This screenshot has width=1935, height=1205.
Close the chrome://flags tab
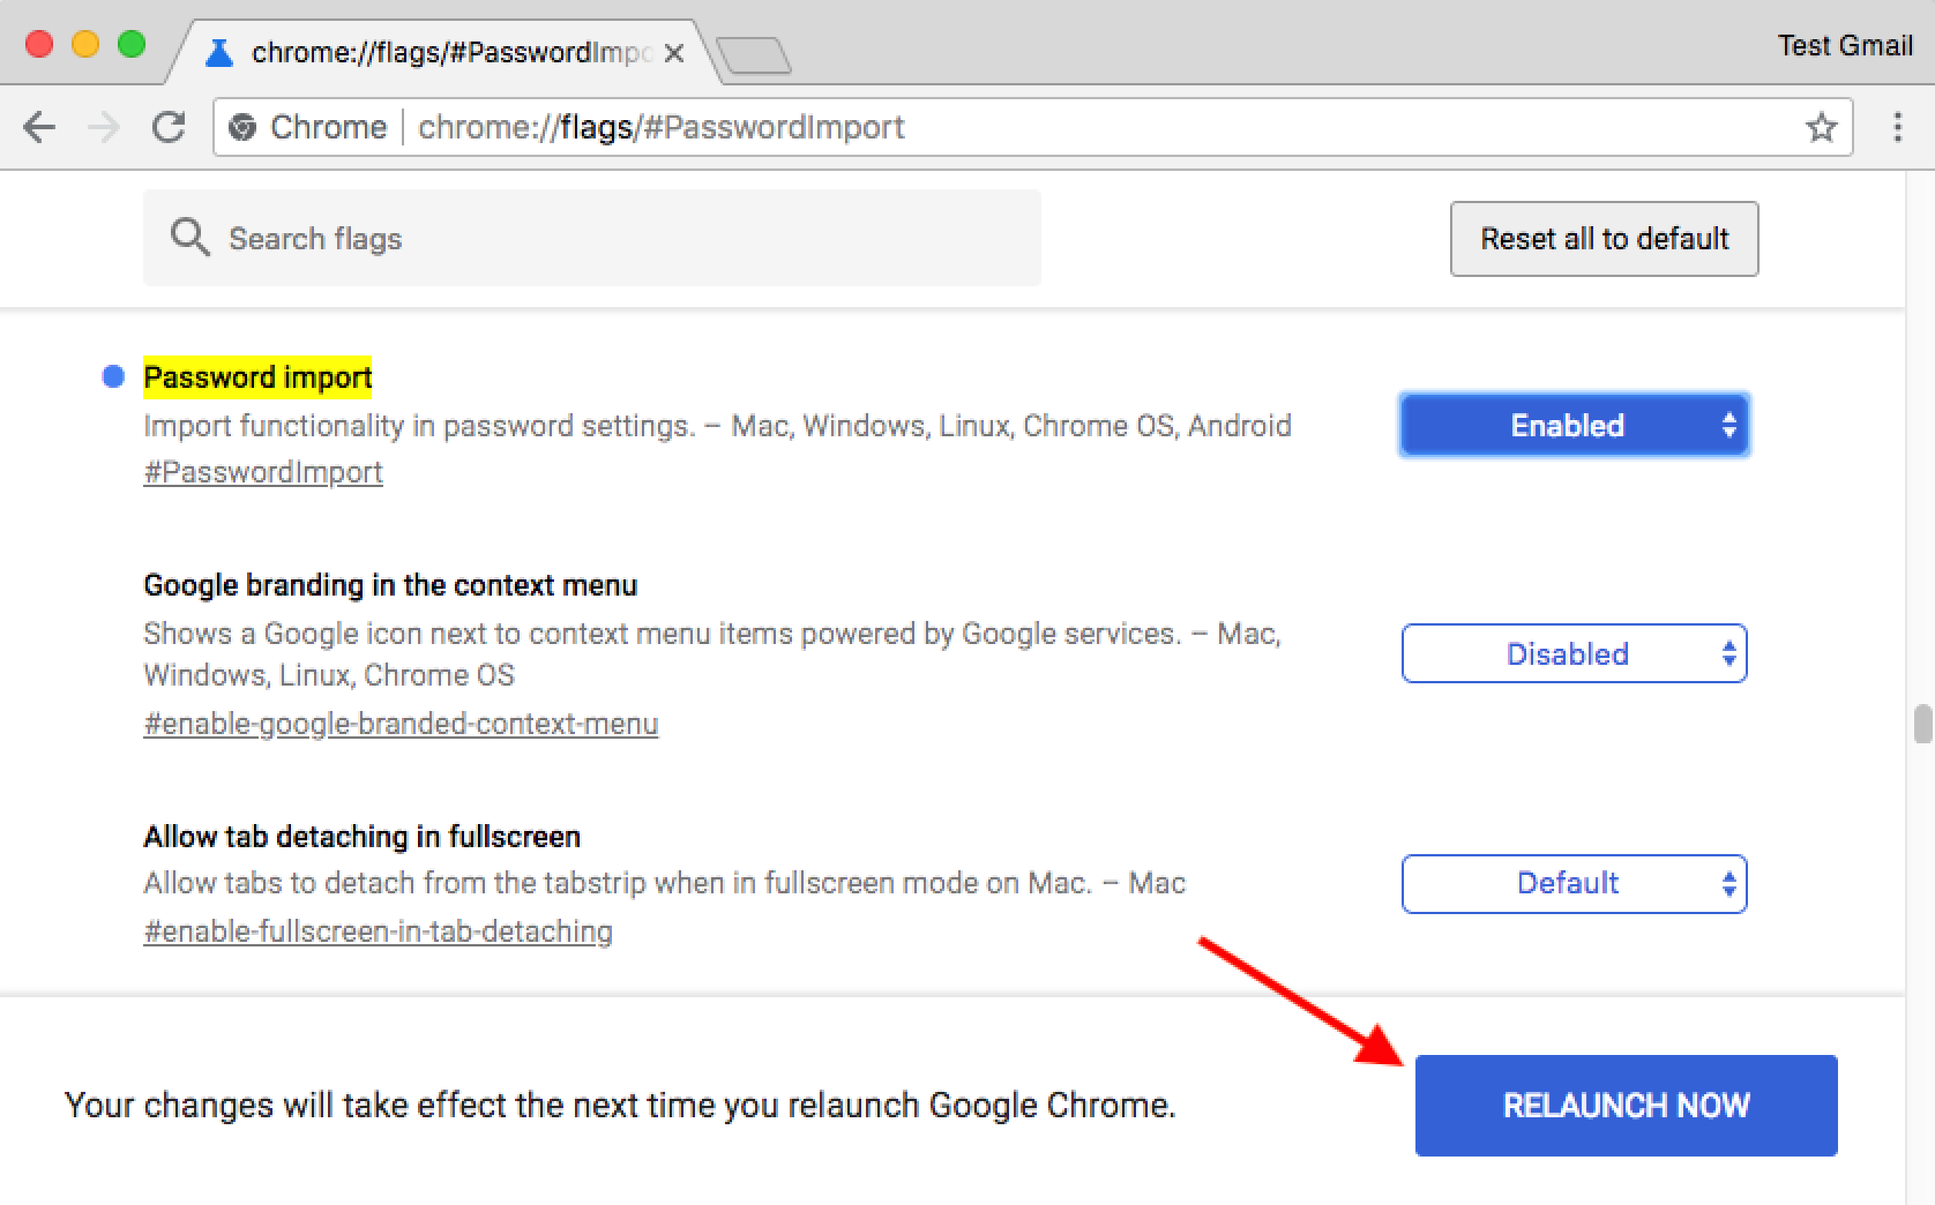tap(674, 53)
